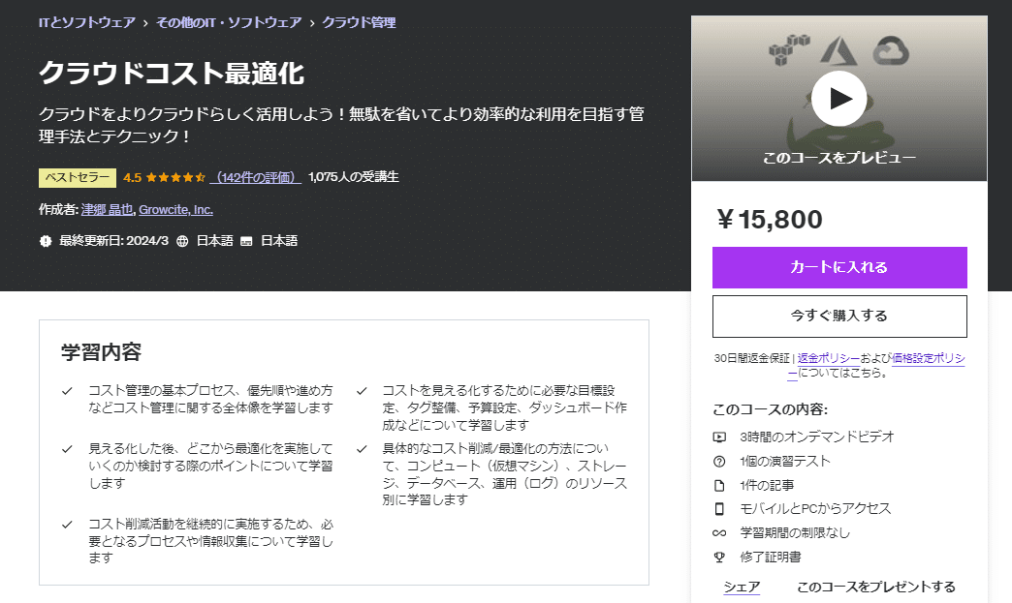
Task: Open the Growcite, Inc. profile link
Action: (x=175, y=209)
